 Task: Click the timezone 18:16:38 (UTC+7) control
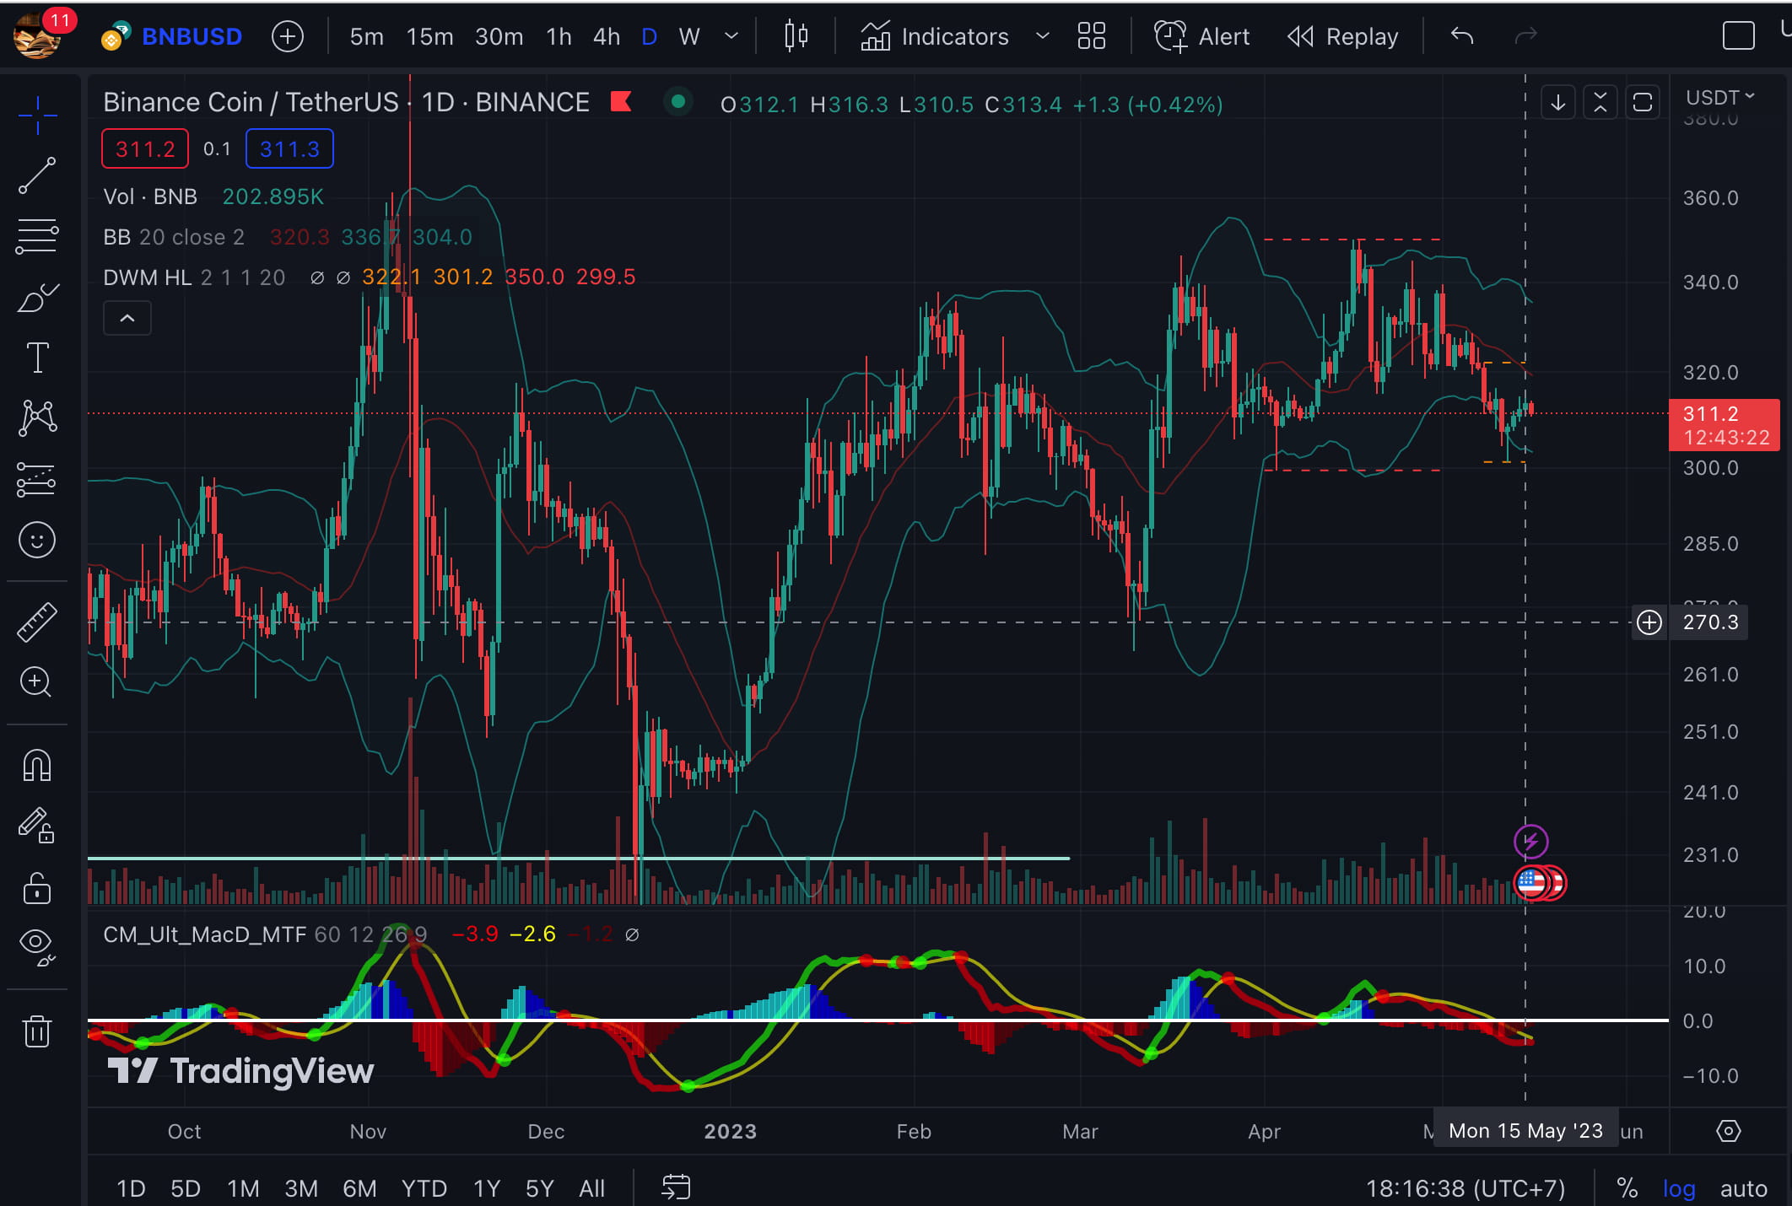point(1465,1188)
